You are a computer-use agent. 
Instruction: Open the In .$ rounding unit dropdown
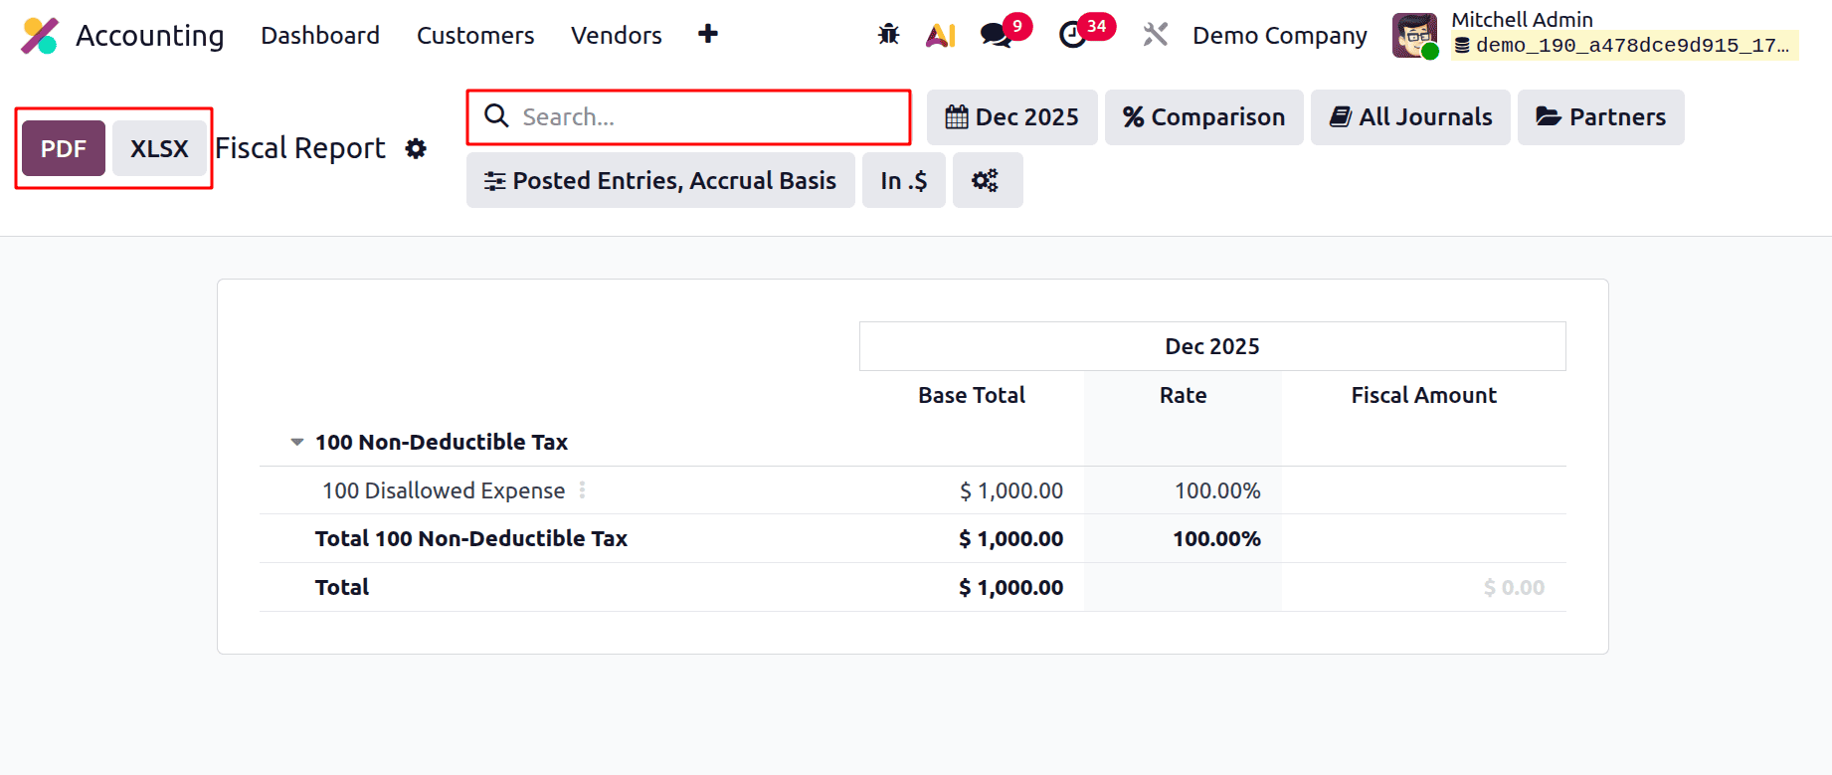(x=904, y=180)
